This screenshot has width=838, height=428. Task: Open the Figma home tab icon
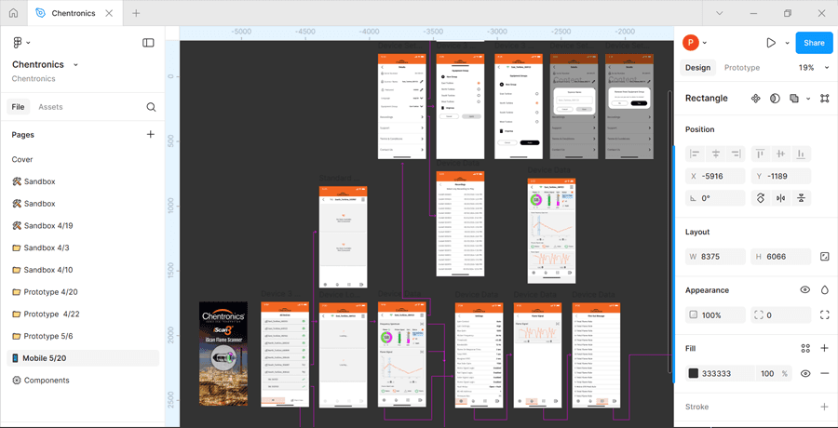pos(13,13)
